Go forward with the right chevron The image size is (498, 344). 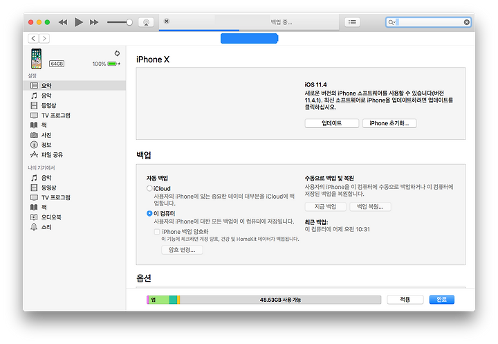44,39
